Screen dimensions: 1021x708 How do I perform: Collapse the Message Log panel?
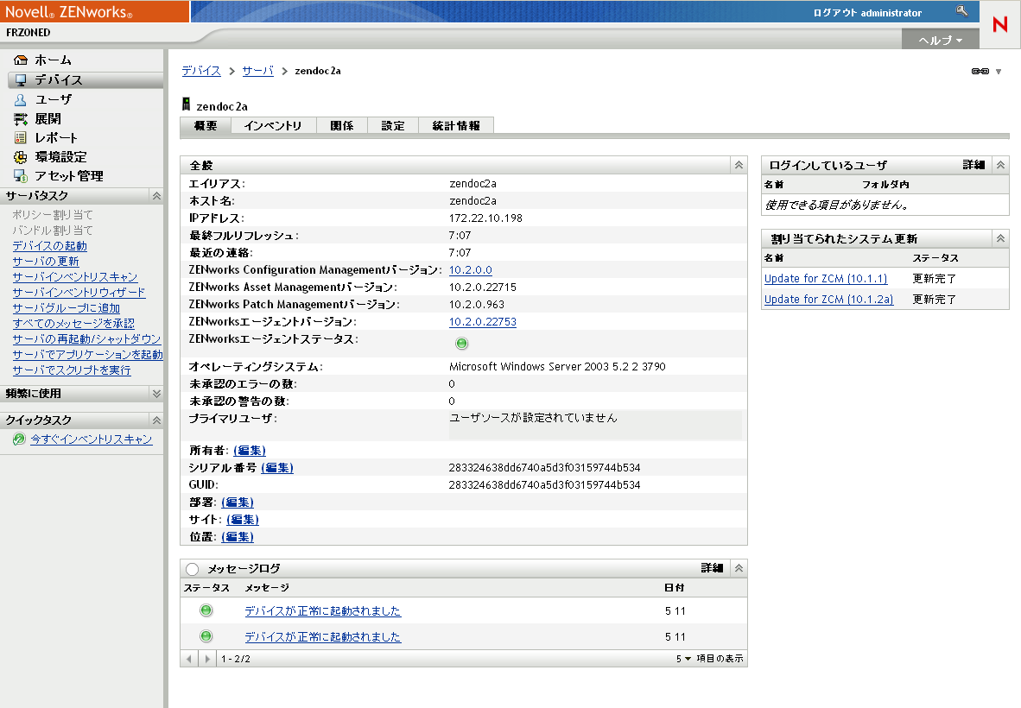[739, 568]
